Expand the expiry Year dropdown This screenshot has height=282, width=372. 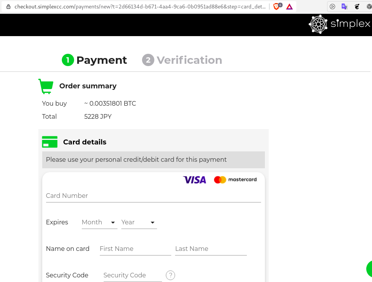tap(139, 222)
